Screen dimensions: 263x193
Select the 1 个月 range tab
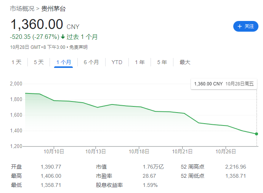(64, 62)
